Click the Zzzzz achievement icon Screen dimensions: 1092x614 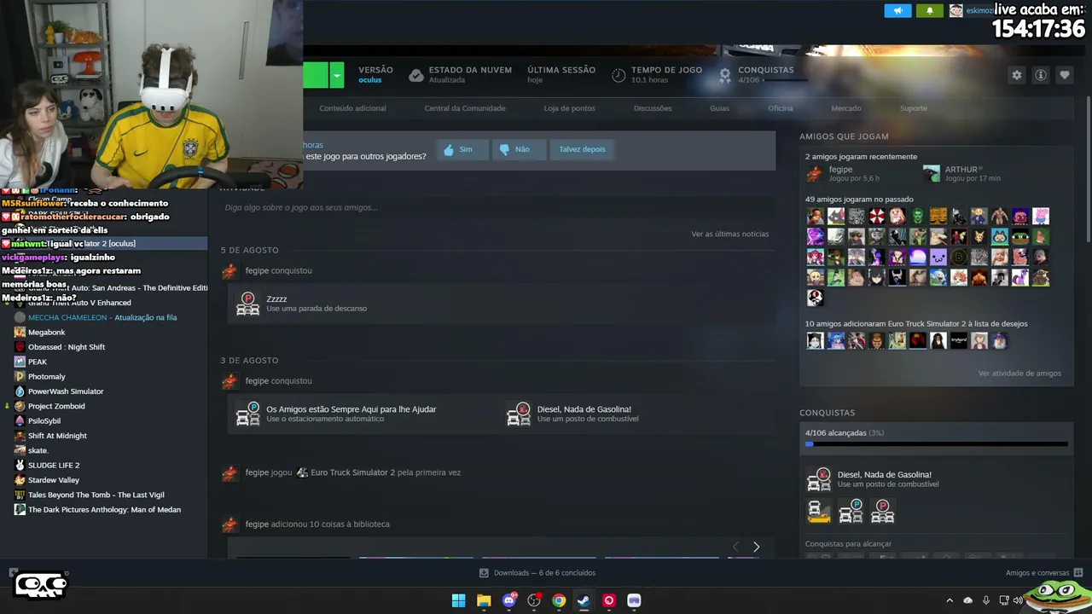[247, 304]
